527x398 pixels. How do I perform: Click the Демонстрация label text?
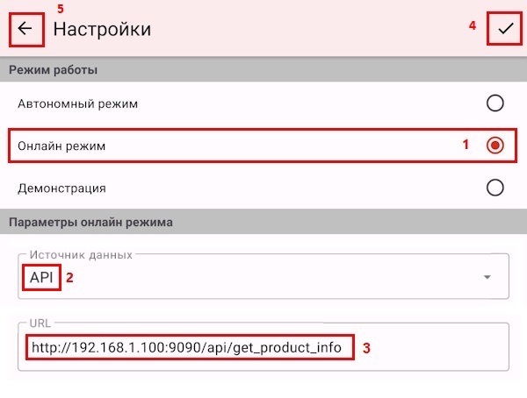pyautogui.click(x=61, y=188)
